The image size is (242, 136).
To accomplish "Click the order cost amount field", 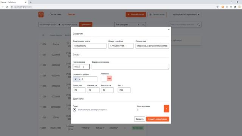I will coord(89,79).
